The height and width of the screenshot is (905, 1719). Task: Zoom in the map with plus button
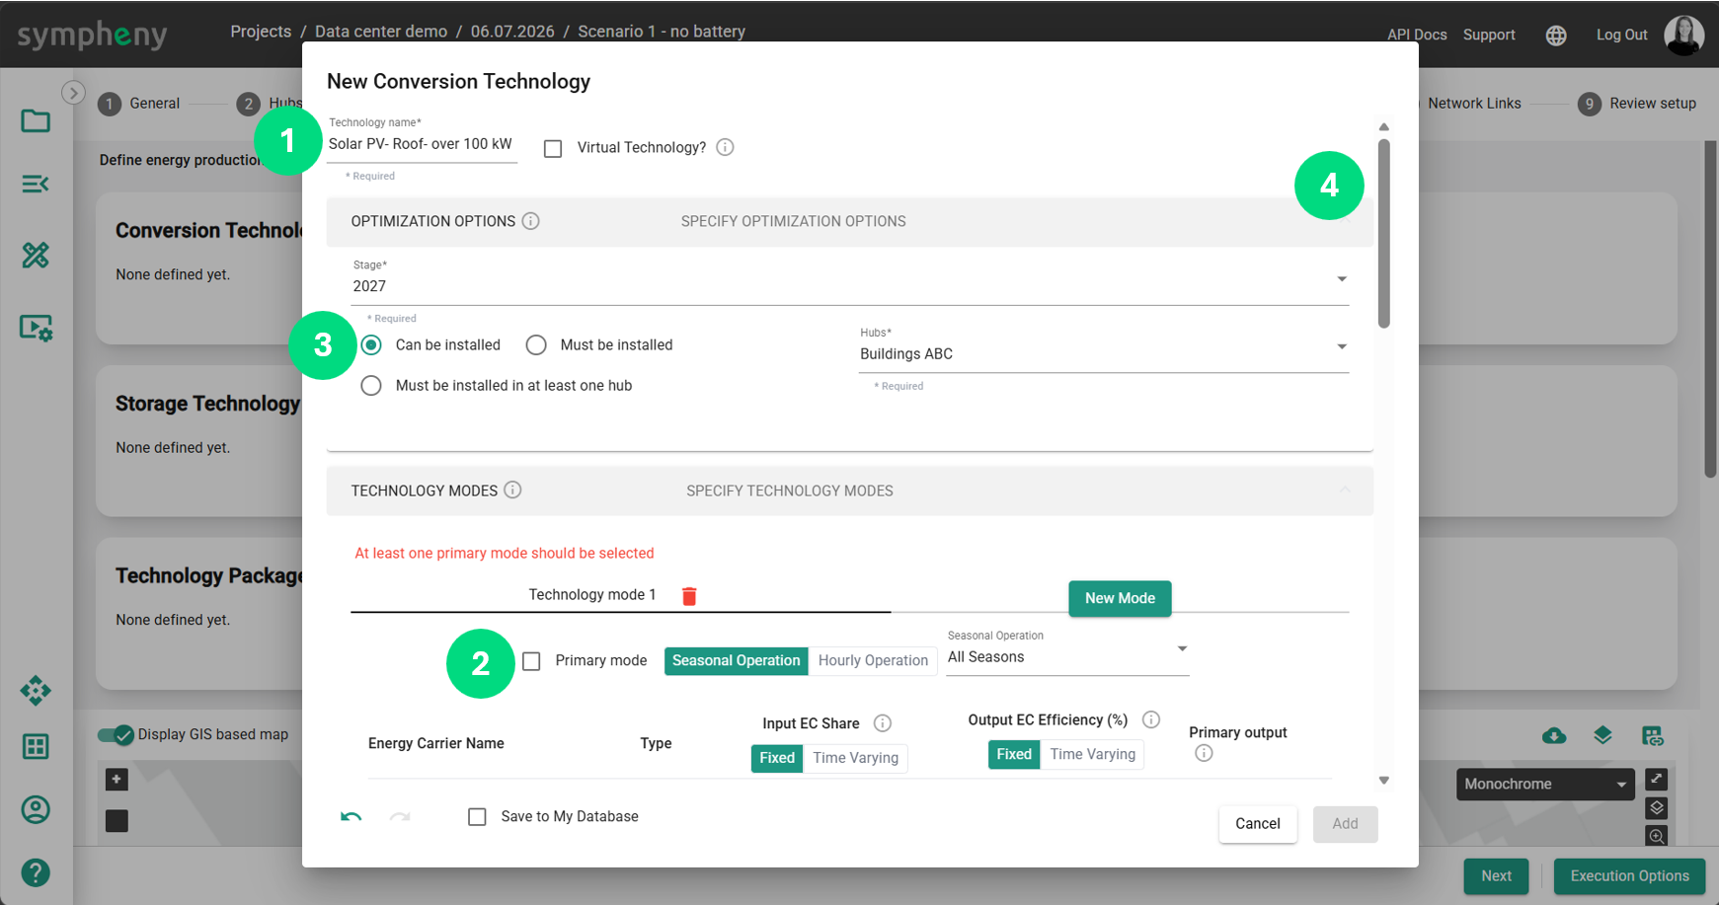point(117,780)
